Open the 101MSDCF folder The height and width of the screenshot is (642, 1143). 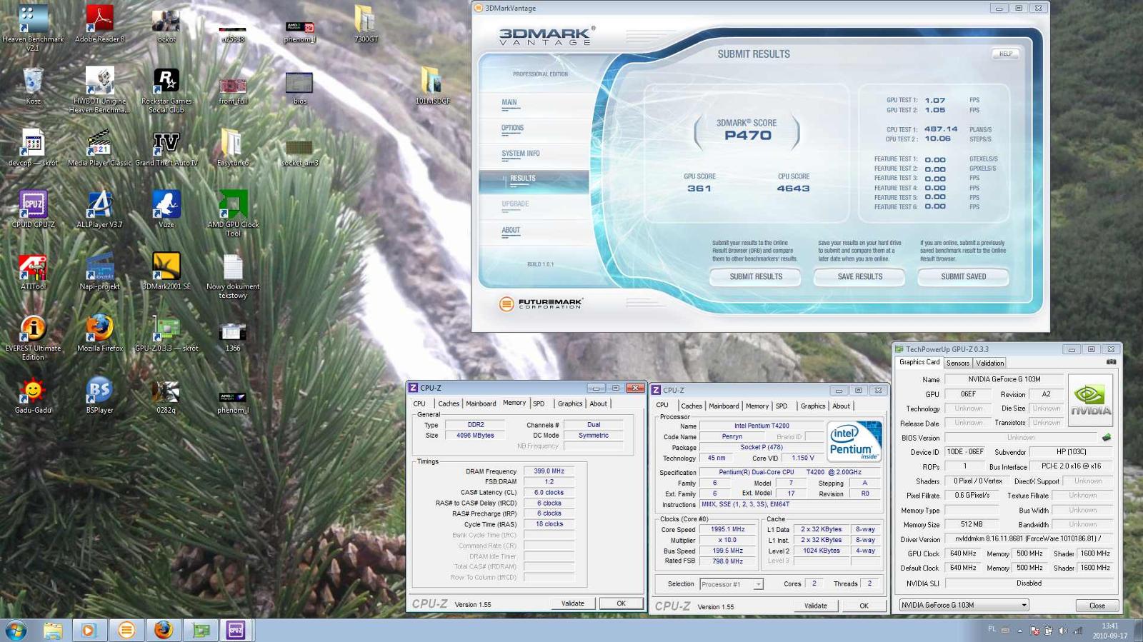(432, 86)
